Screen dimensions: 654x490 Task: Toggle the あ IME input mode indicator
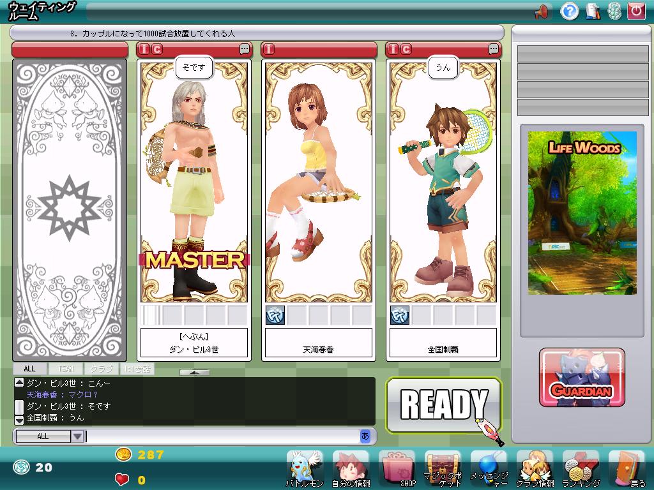click(x=365, y=436)
